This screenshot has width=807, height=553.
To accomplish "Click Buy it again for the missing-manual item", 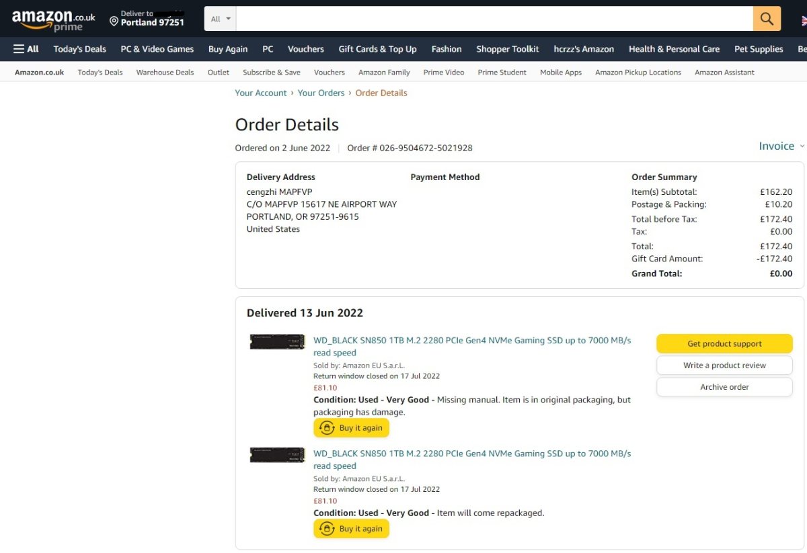I will [x=351, y=428].
